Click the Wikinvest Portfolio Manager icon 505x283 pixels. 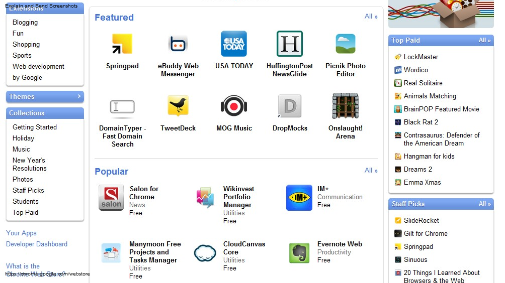205,197
